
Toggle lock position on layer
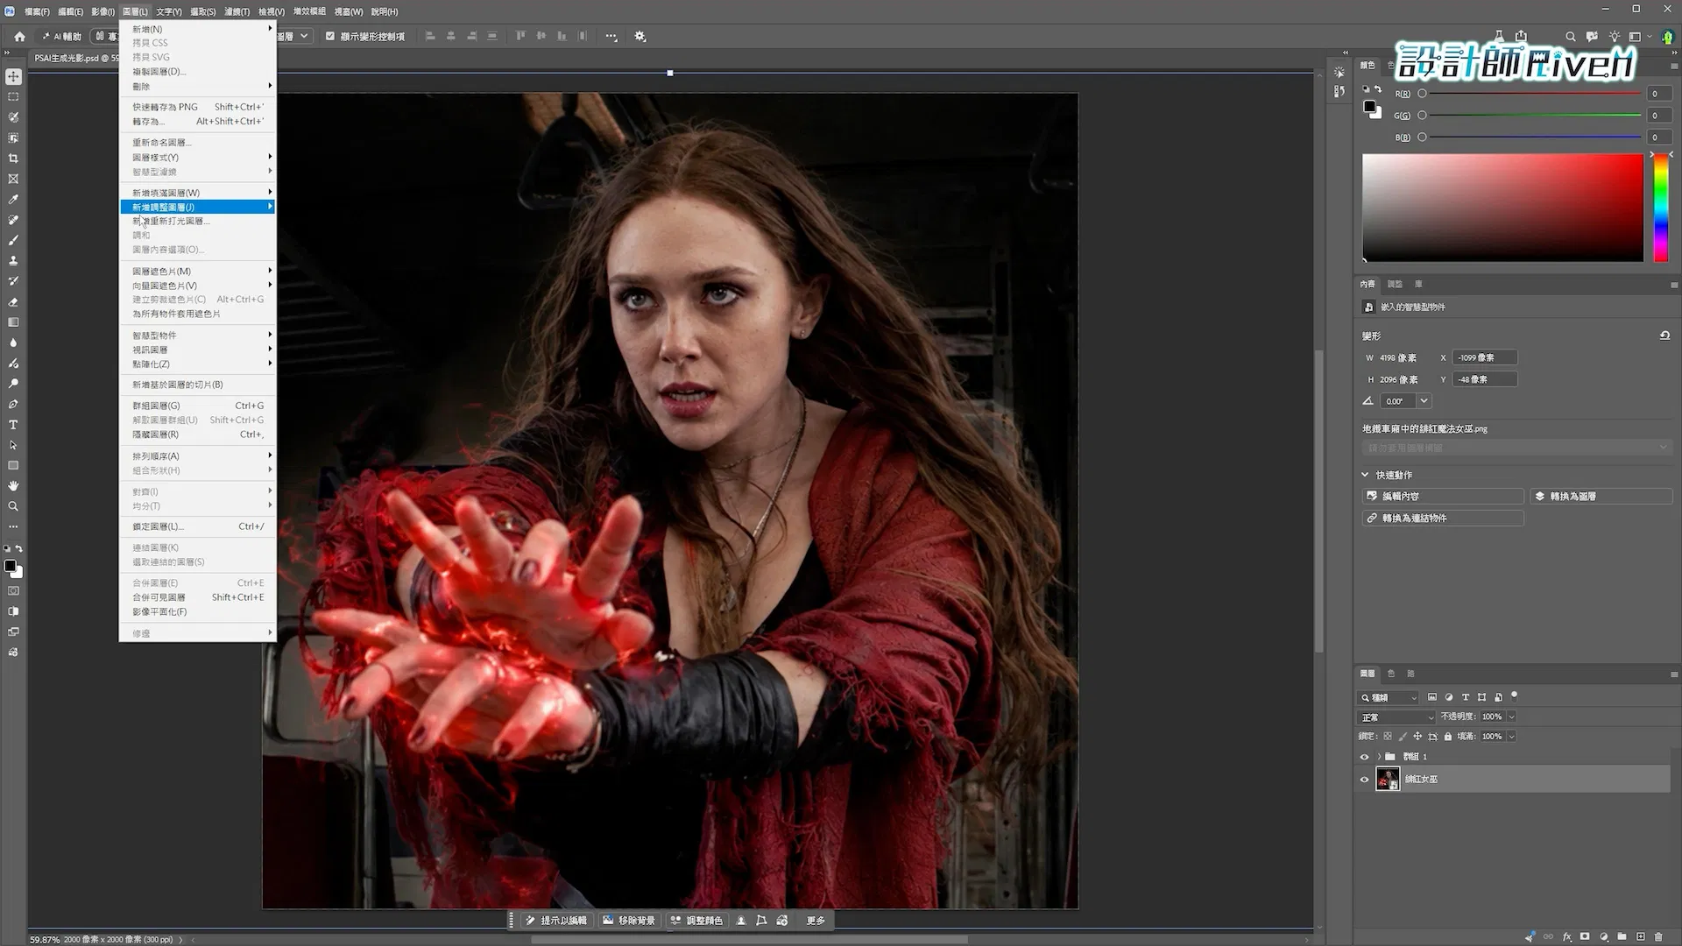tap(1417, 737)
